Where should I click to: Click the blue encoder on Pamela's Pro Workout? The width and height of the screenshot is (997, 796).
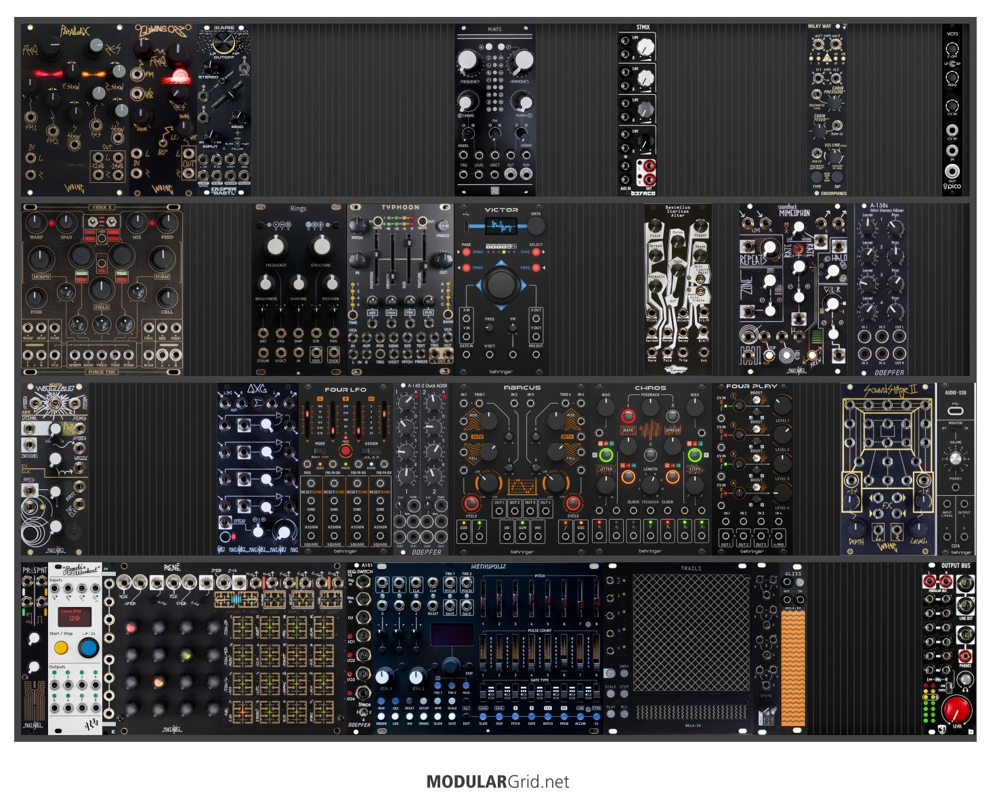[89, 648]
